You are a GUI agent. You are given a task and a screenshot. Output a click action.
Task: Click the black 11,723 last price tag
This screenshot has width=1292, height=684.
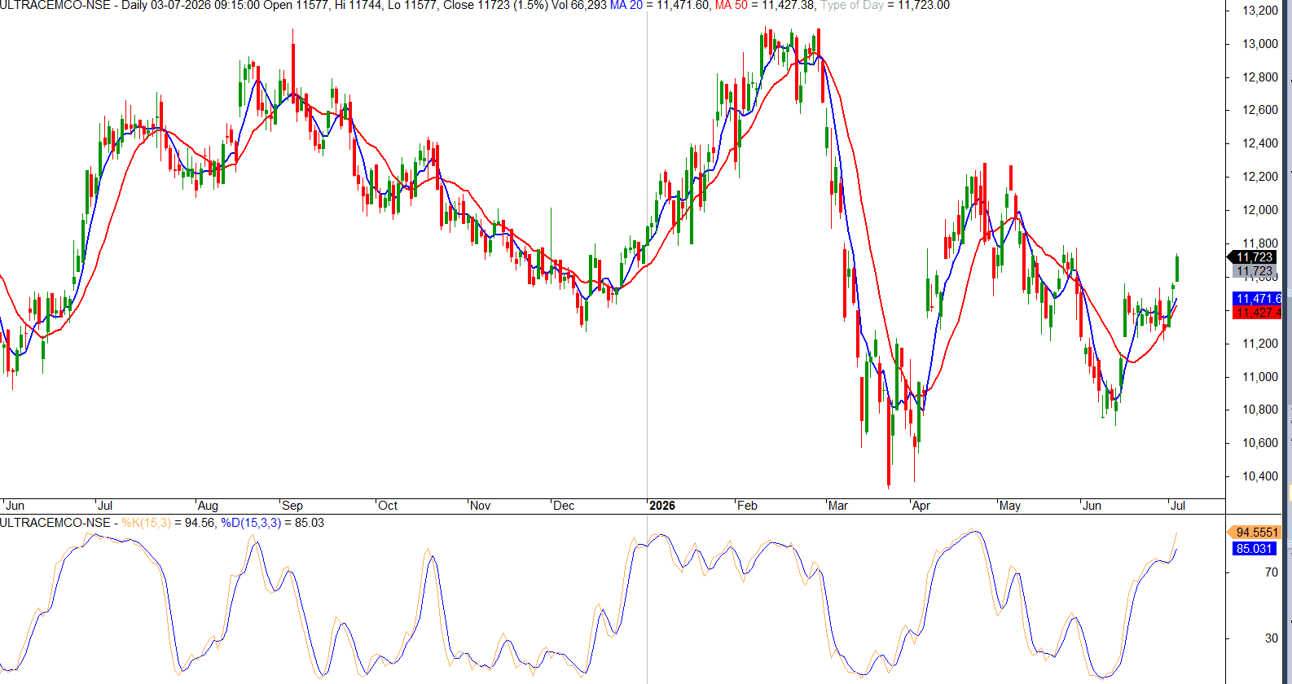[1253, 257]
